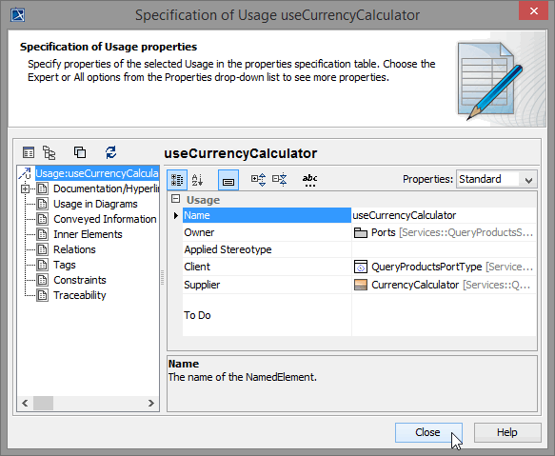Click the Close button
555x456 pixels.
tap(428, 432)
